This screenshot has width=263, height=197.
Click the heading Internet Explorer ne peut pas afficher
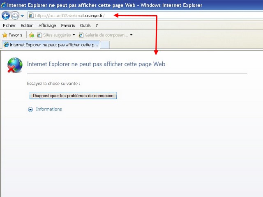point(96,64)
